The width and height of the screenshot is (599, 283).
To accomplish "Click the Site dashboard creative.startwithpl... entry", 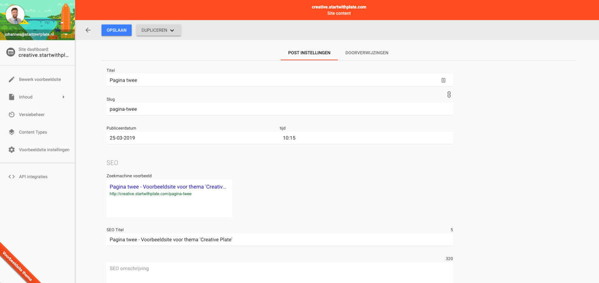I will coord(37,52).
